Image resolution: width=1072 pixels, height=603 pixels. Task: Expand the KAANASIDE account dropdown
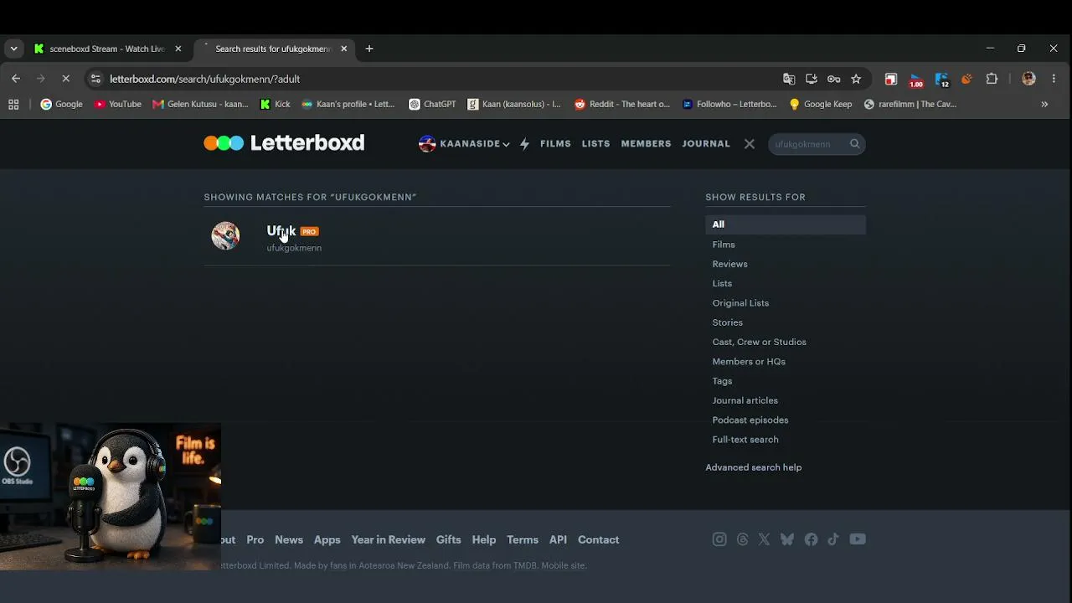465,144
